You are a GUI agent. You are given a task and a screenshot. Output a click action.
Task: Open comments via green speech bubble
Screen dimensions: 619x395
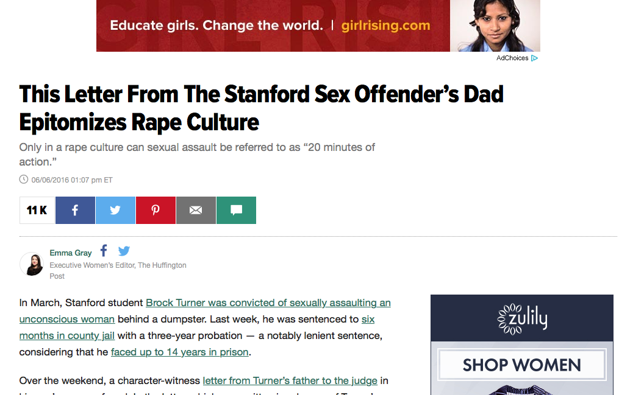236,211
